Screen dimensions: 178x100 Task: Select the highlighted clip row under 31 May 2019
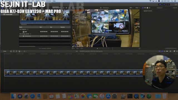pos(45,36)
